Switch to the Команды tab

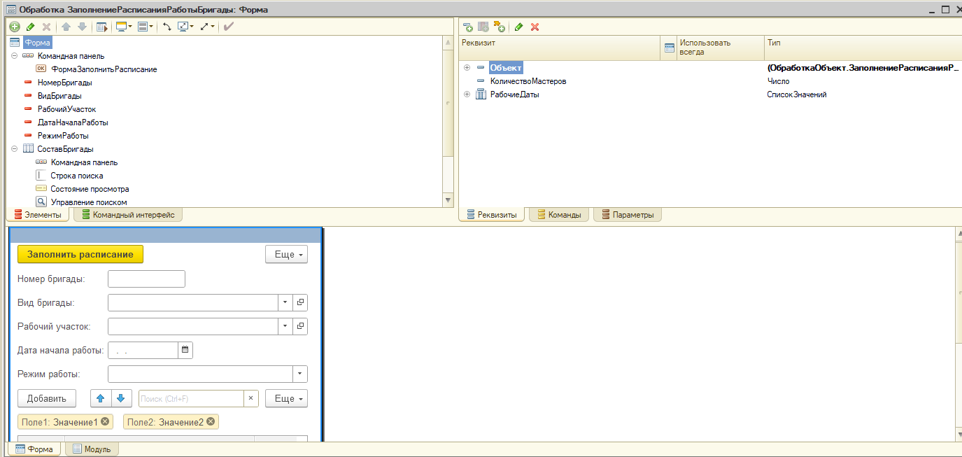(x=559, y=215)
